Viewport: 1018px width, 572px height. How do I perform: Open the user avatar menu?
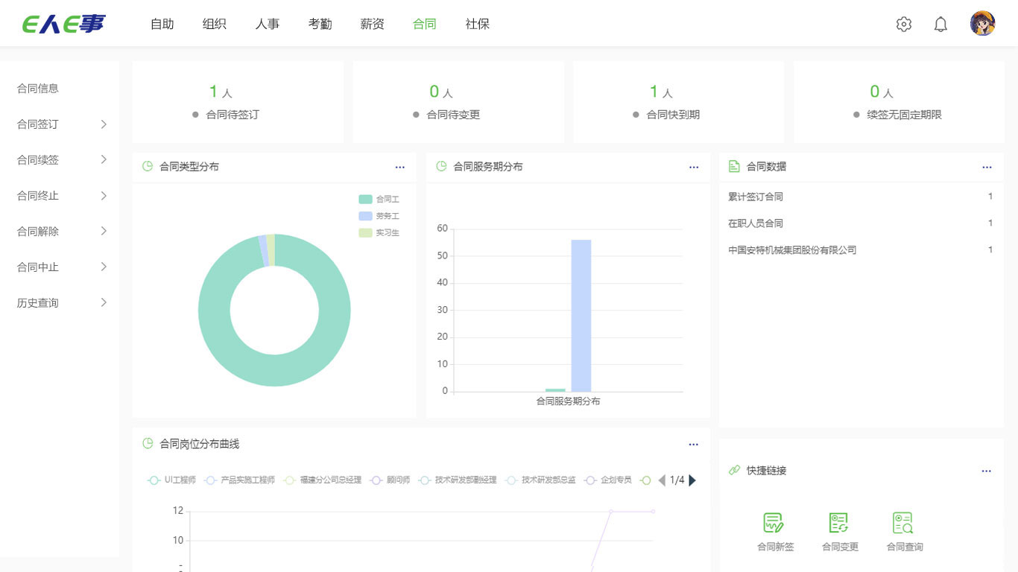(983, 24)
